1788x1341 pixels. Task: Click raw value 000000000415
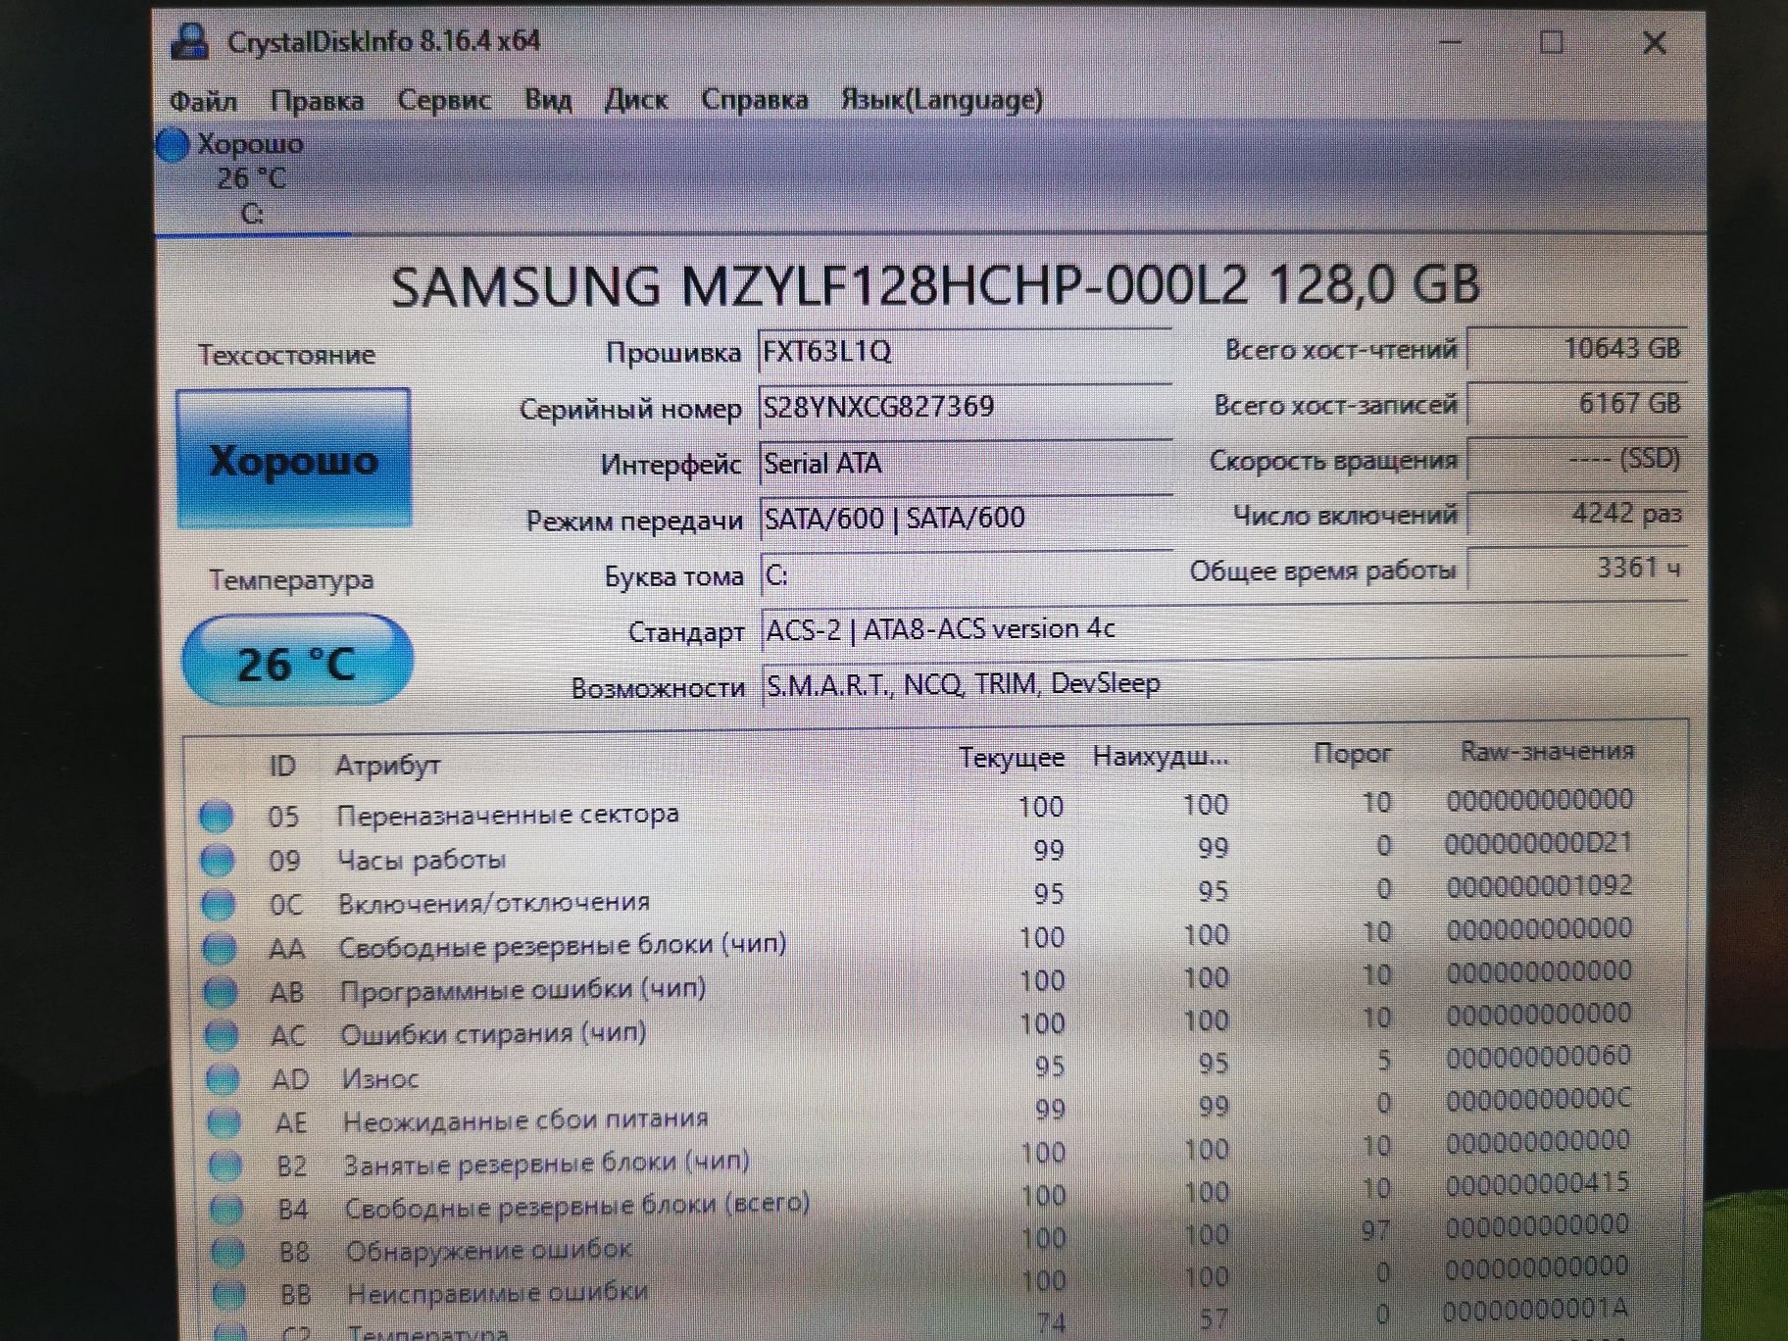click(x=1538, y=1184)
